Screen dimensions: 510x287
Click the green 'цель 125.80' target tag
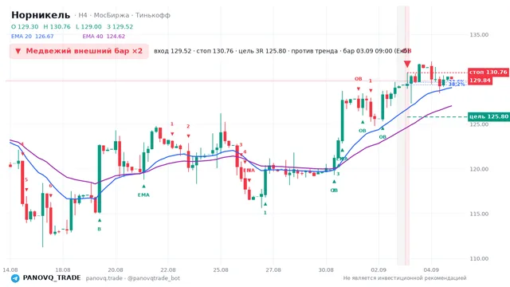488,116
